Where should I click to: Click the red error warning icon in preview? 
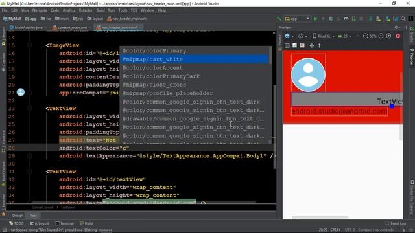[x=398, y=36]
